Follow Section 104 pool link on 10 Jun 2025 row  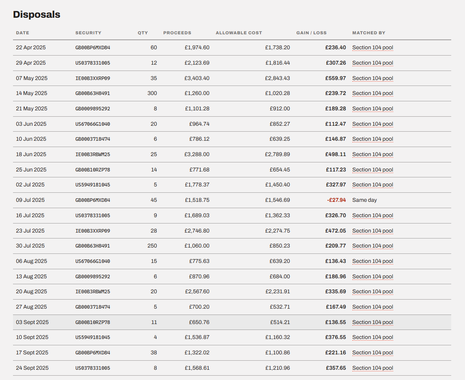pos(372,139)
